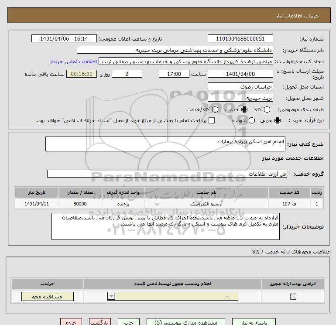Viewport: 336px width, 325px height.
Task: Click the service name cell آرشیو الکترونیک
Action: (206, 204)
